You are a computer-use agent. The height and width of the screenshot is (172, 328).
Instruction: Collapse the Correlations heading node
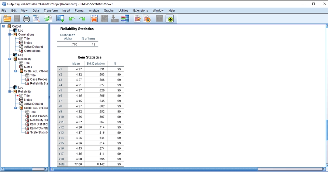click(10, 34)
